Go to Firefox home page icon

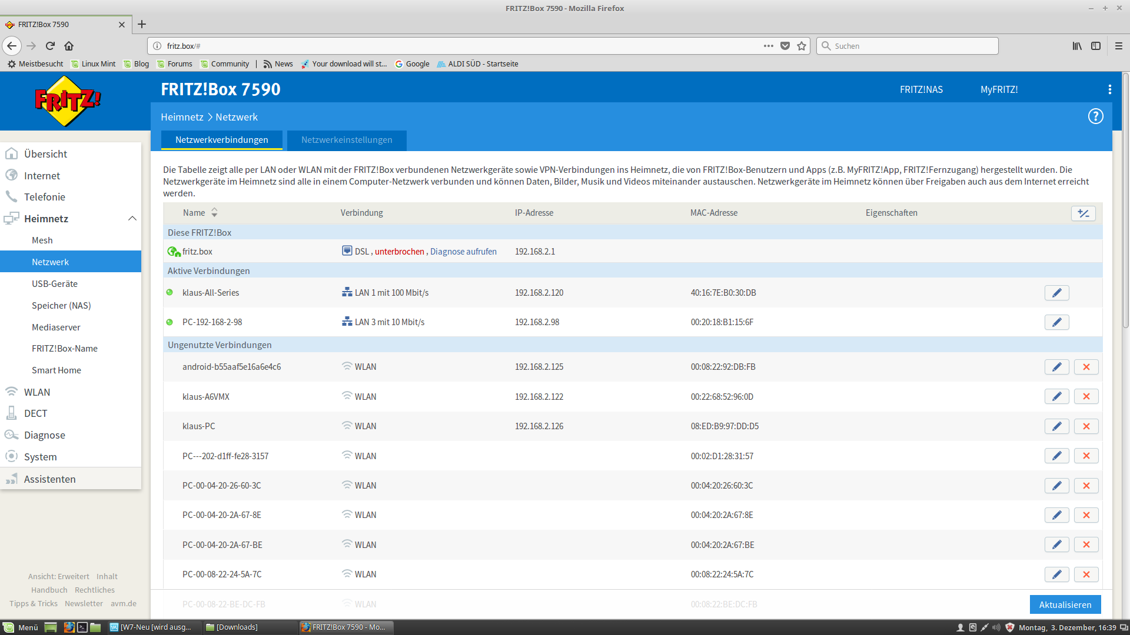pos(69,46)
